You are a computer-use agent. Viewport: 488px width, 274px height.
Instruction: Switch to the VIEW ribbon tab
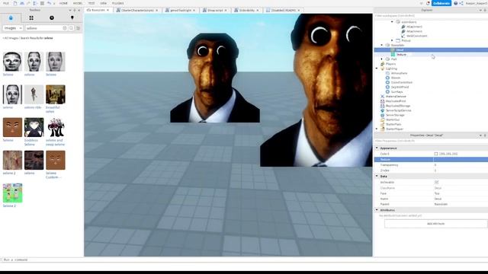pyautogui.click(x=104, y=3)
